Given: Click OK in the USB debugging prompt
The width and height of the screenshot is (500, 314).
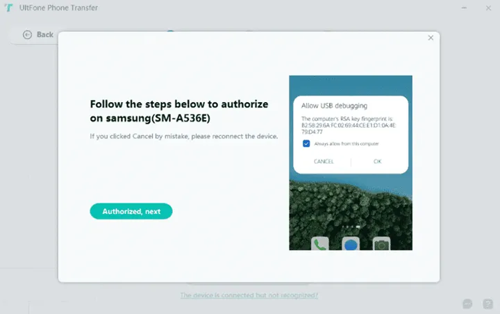Looking at the screenshot, I should (x=377, y=161).
